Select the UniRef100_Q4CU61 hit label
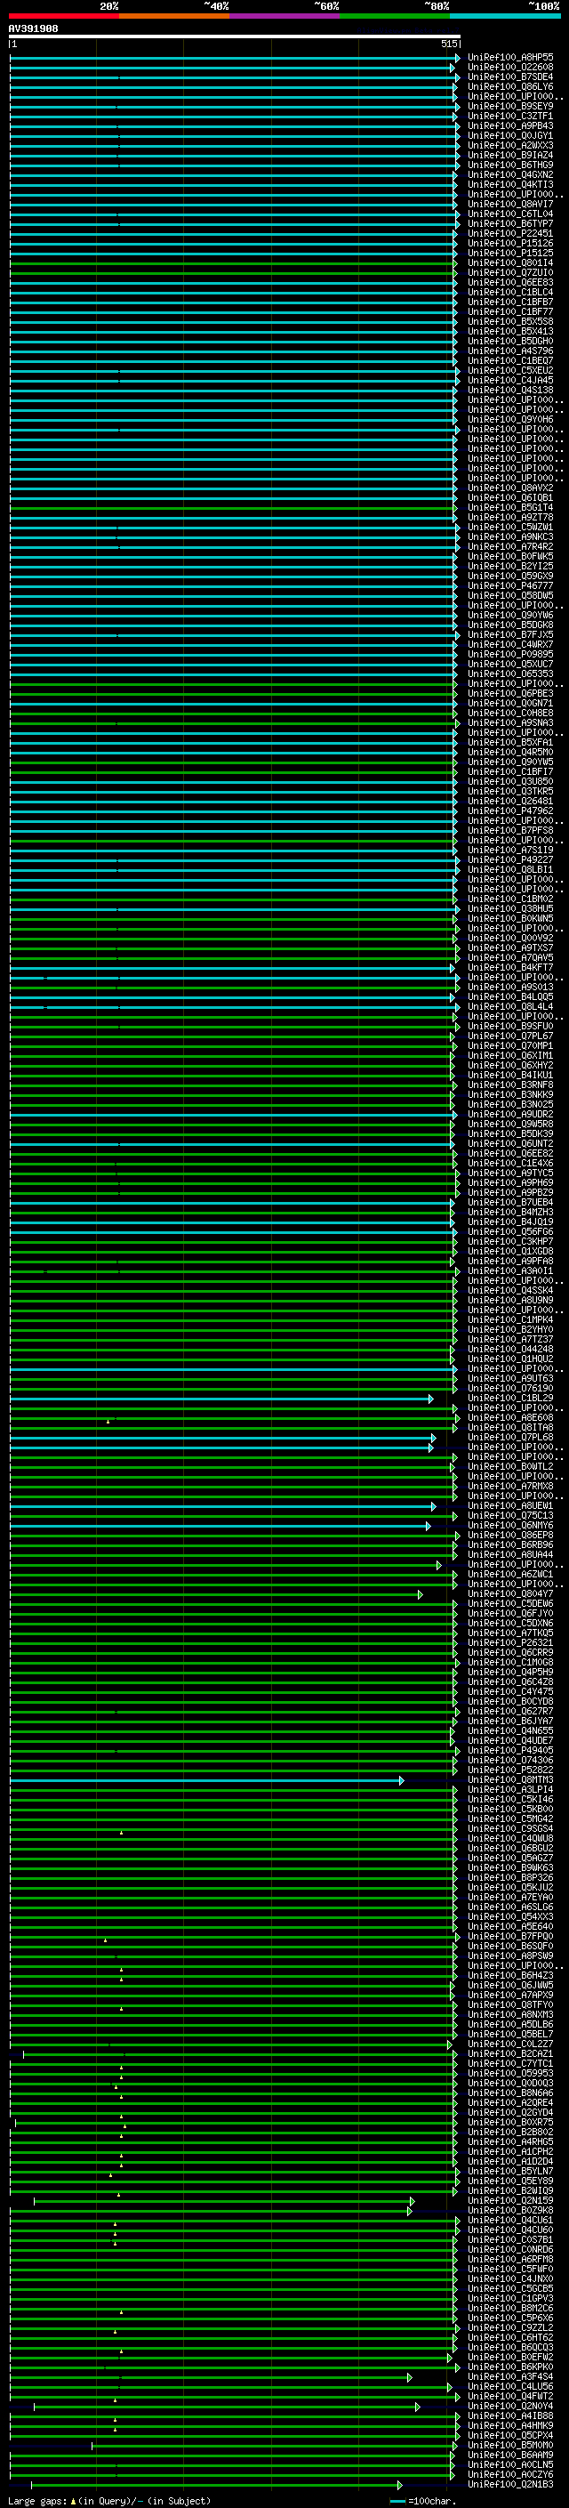The height and width of the screenshot is (2508, 569). pos(510,2220)
